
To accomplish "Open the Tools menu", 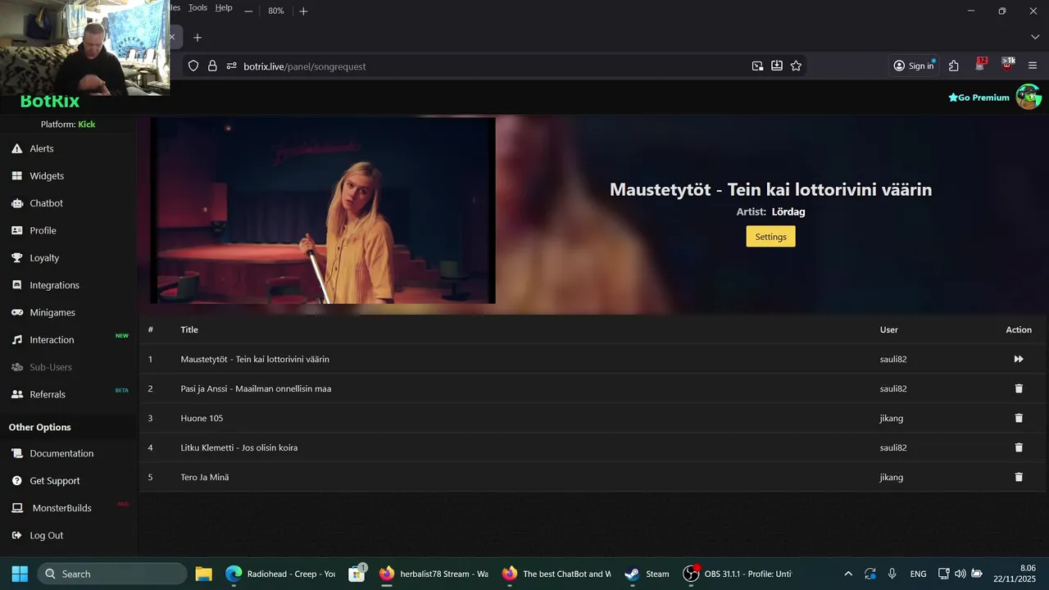I will tap(198, 7).
